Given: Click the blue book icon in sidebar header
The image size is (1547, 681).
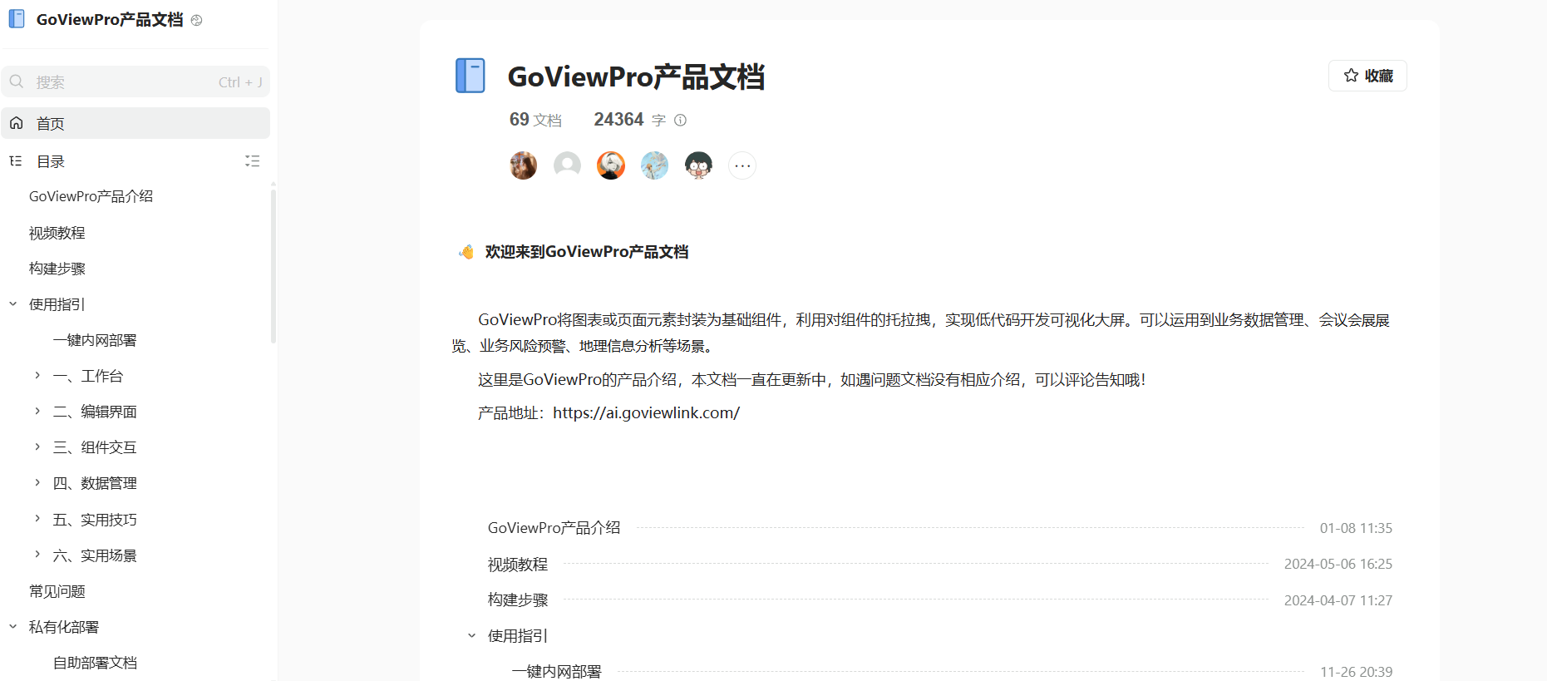Looking at the screenshot, I should coord(17,19).
